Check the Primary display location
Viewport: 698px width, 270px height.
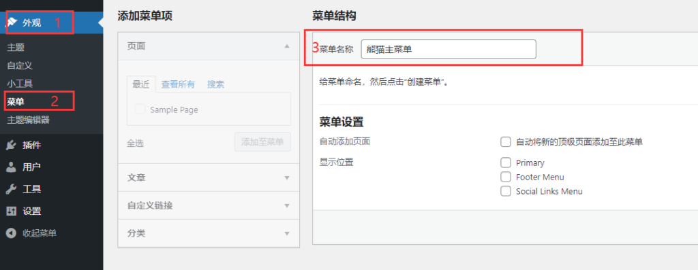[x=505, y=163]
